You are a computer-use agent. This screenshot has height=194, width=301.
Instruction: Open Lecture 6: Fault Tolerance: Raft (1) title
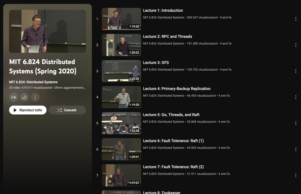173,141
